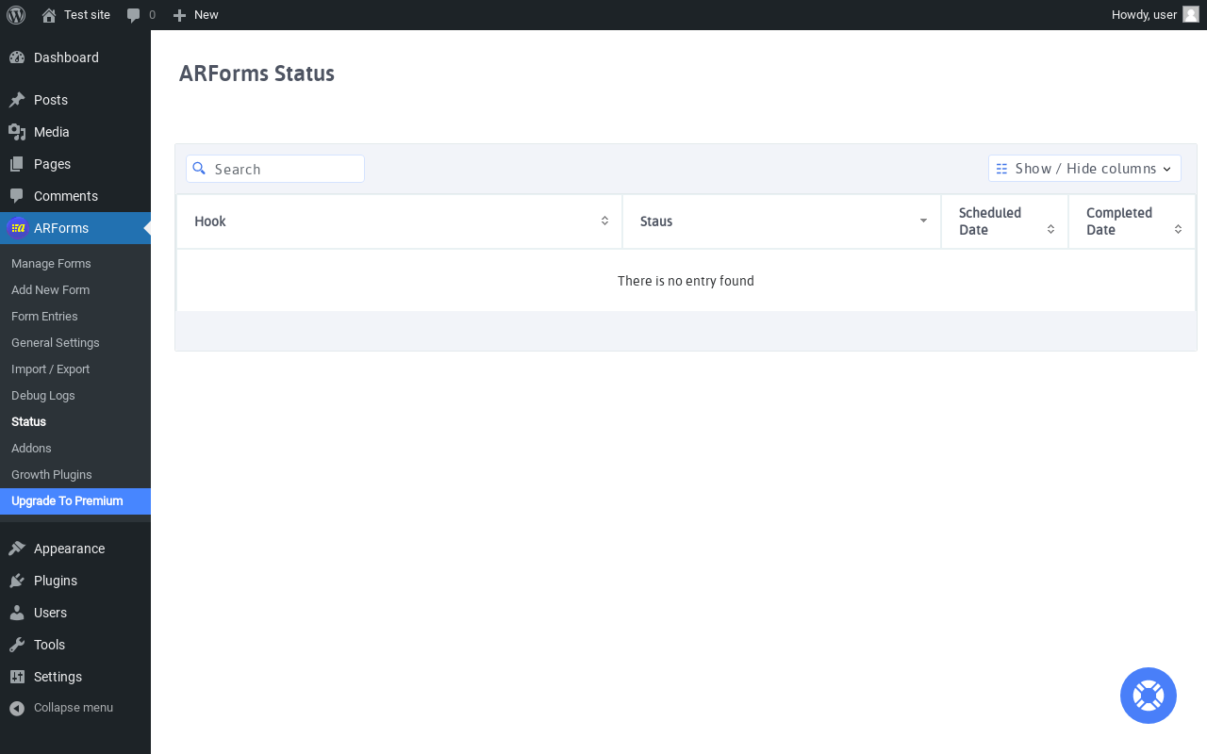Click the search magnifier icon
Image resolution: width=1207 pixels, height=754 pixels.
pos(199,168)
